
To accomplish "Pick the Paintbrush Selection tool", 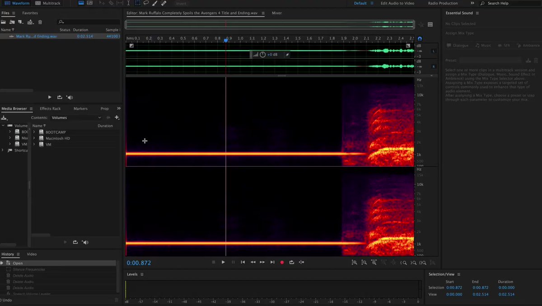I will (154, 3).
